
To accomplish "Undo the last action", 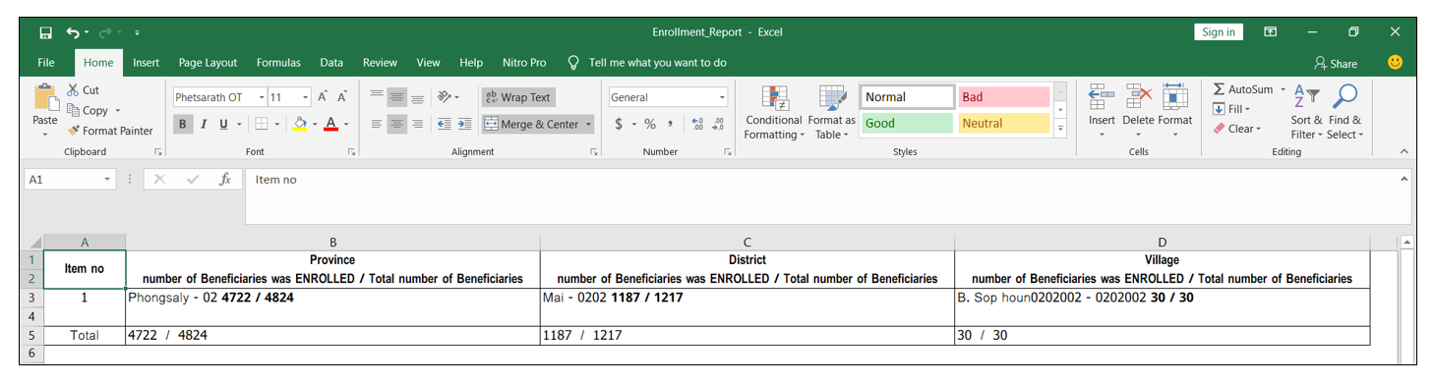I will (x=73, y=32).
